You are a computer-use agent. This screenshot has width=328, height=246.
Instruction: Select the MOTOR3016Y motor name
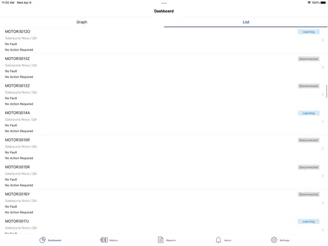point(17,194)
